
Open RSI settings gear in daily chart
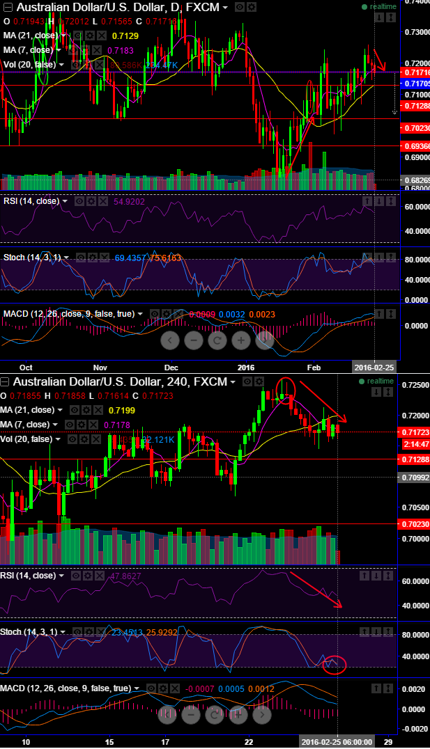(91, 201)
